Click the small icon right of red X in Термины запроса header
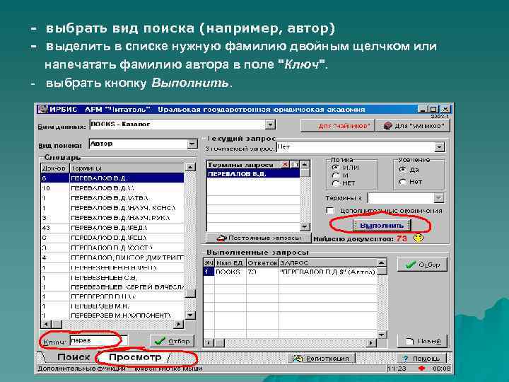 (294, 164)
